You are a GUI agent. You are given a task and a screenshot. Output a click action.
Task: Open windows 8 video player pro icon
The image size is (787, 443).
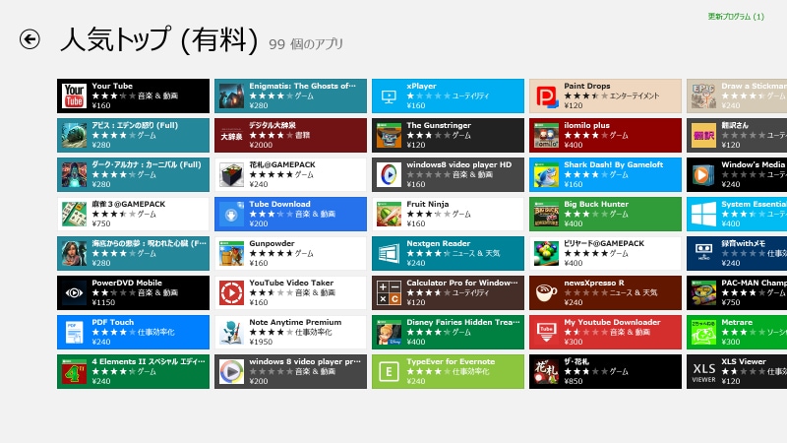pos(231,372)
